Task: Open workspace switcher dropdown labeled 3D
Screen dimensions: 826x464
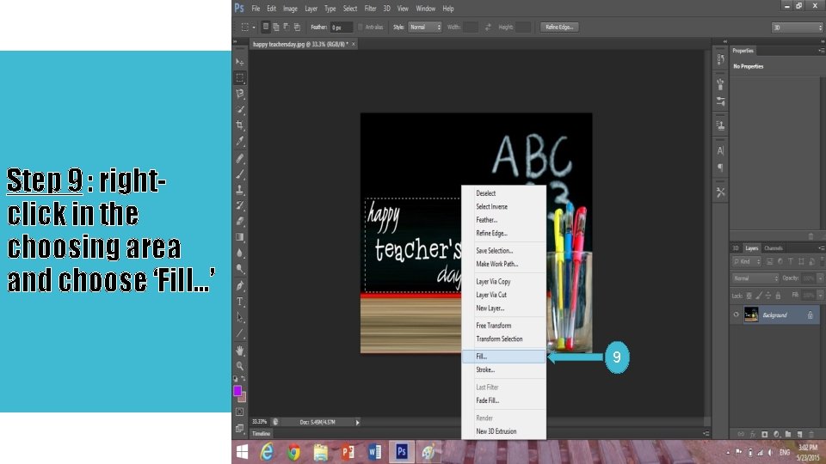Action: (x=797, y=27)
